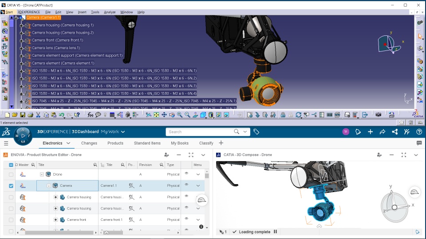Click the Zoom In magnifier
This screenshot has width=426, height=239.
180,115
